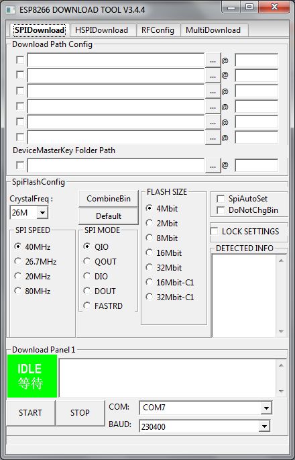Click the Default button

109,216
